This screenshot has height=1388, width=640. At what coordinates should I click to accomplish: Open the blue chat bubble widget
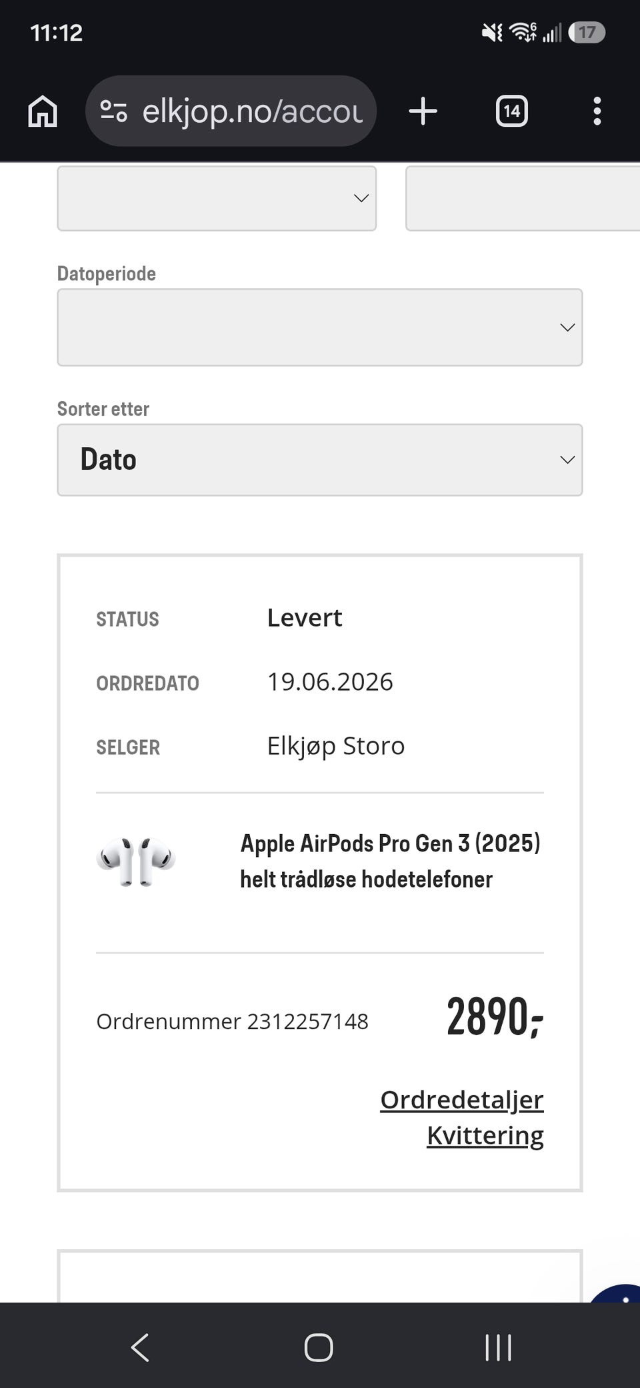pos(616,1293)
